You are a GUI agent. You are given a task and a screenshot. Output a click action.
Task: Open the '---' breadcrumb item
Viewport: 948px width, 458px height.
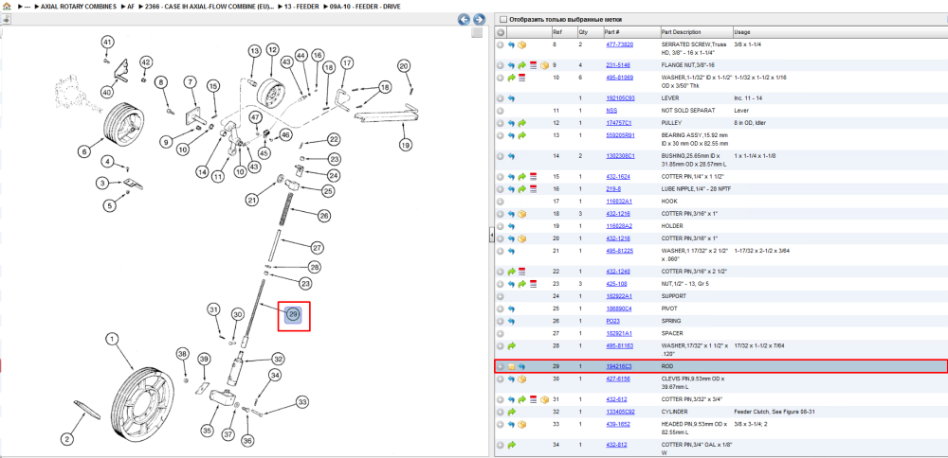[27, 6]
